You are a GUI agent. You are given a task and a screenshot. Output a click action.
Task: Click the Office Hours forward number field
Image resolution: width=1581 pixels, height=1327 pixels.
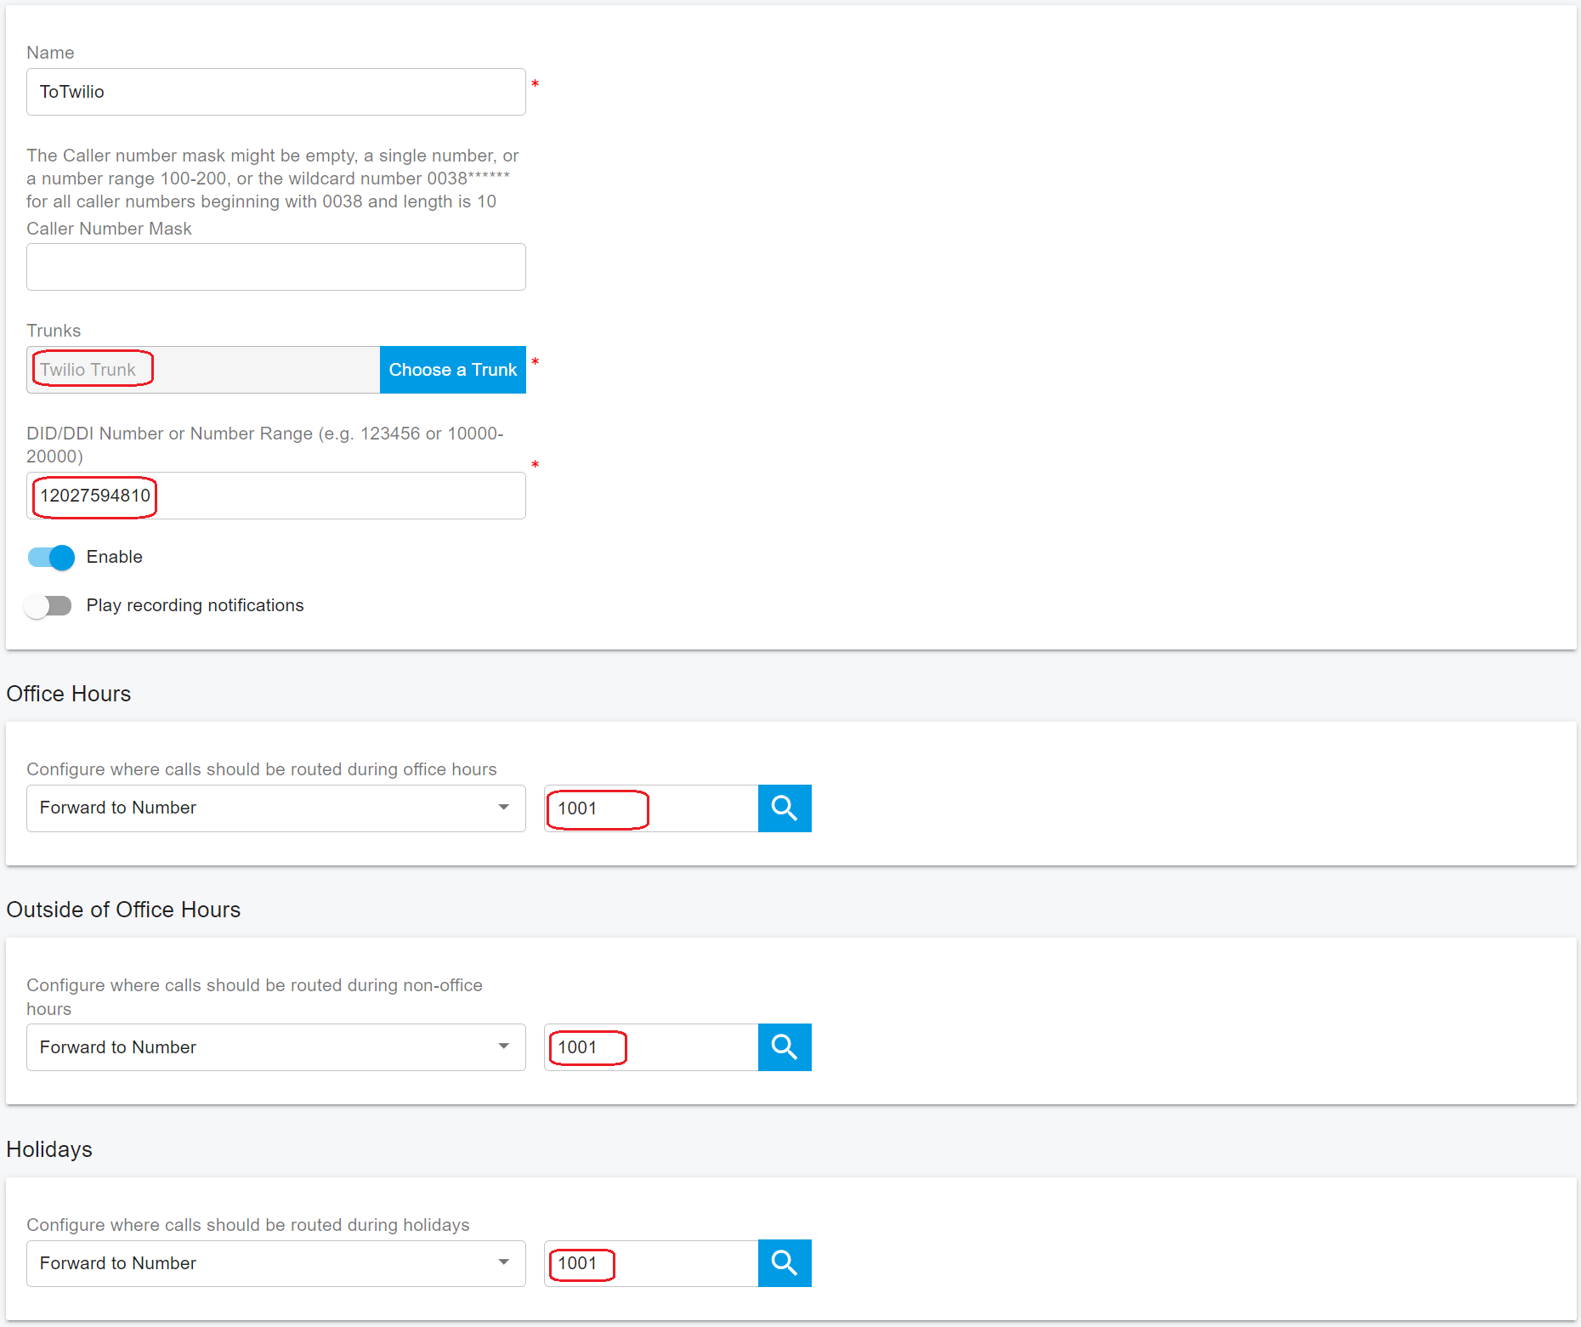(650, 808)
